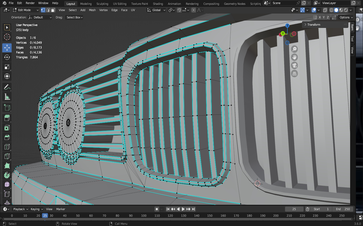Viewport: 363px width, 226px height.
Task: Click the current frame field showing 25
Action: click(x=294, y=209)
